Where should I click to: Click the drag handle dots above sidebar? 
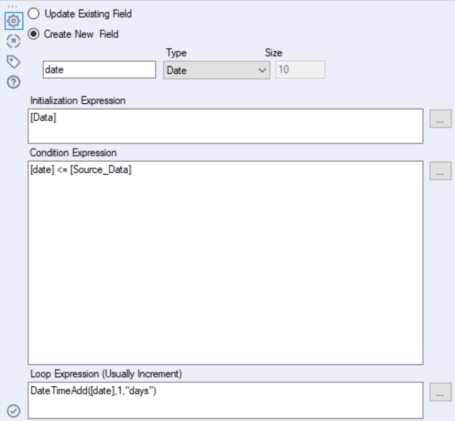tap(13, 6)
